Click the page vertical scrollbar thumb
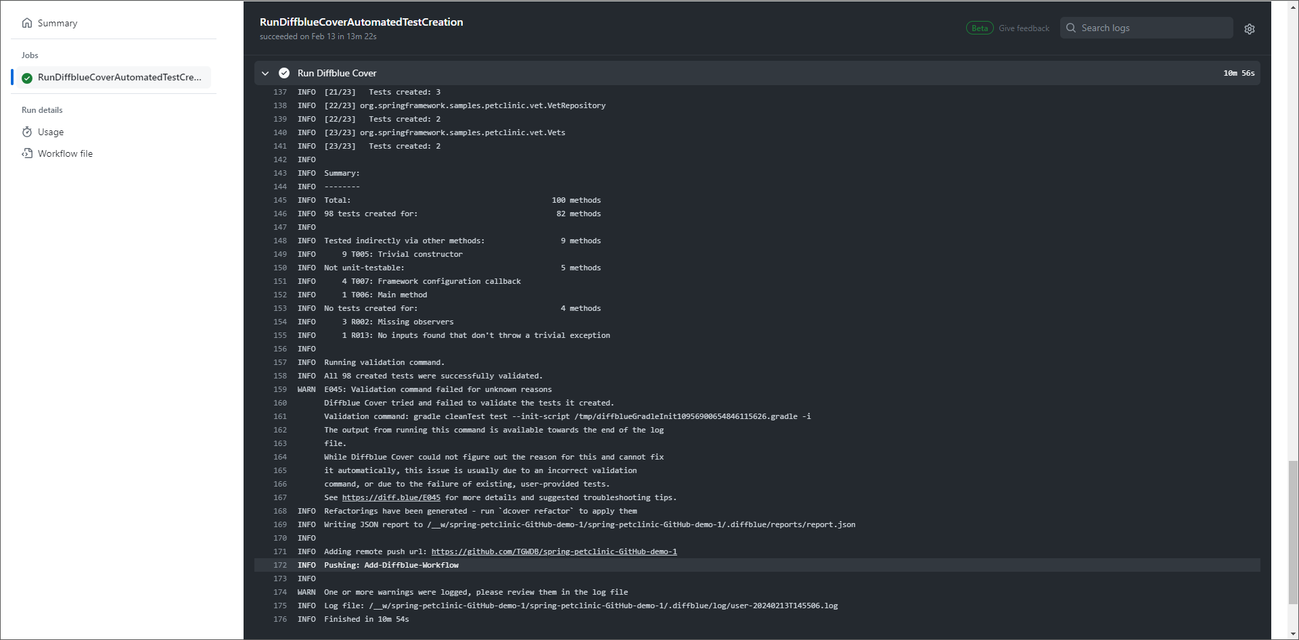This screenshot has width=1299, height=640. click(x=1293, y=534)
